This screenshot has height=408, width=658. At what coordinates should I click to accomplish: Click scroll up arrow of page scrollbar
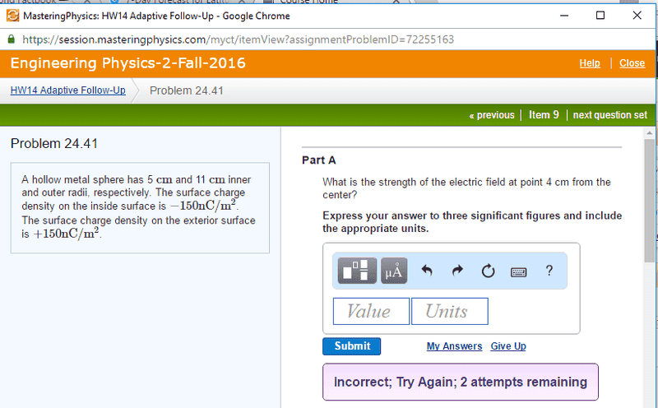coord(649,132)
